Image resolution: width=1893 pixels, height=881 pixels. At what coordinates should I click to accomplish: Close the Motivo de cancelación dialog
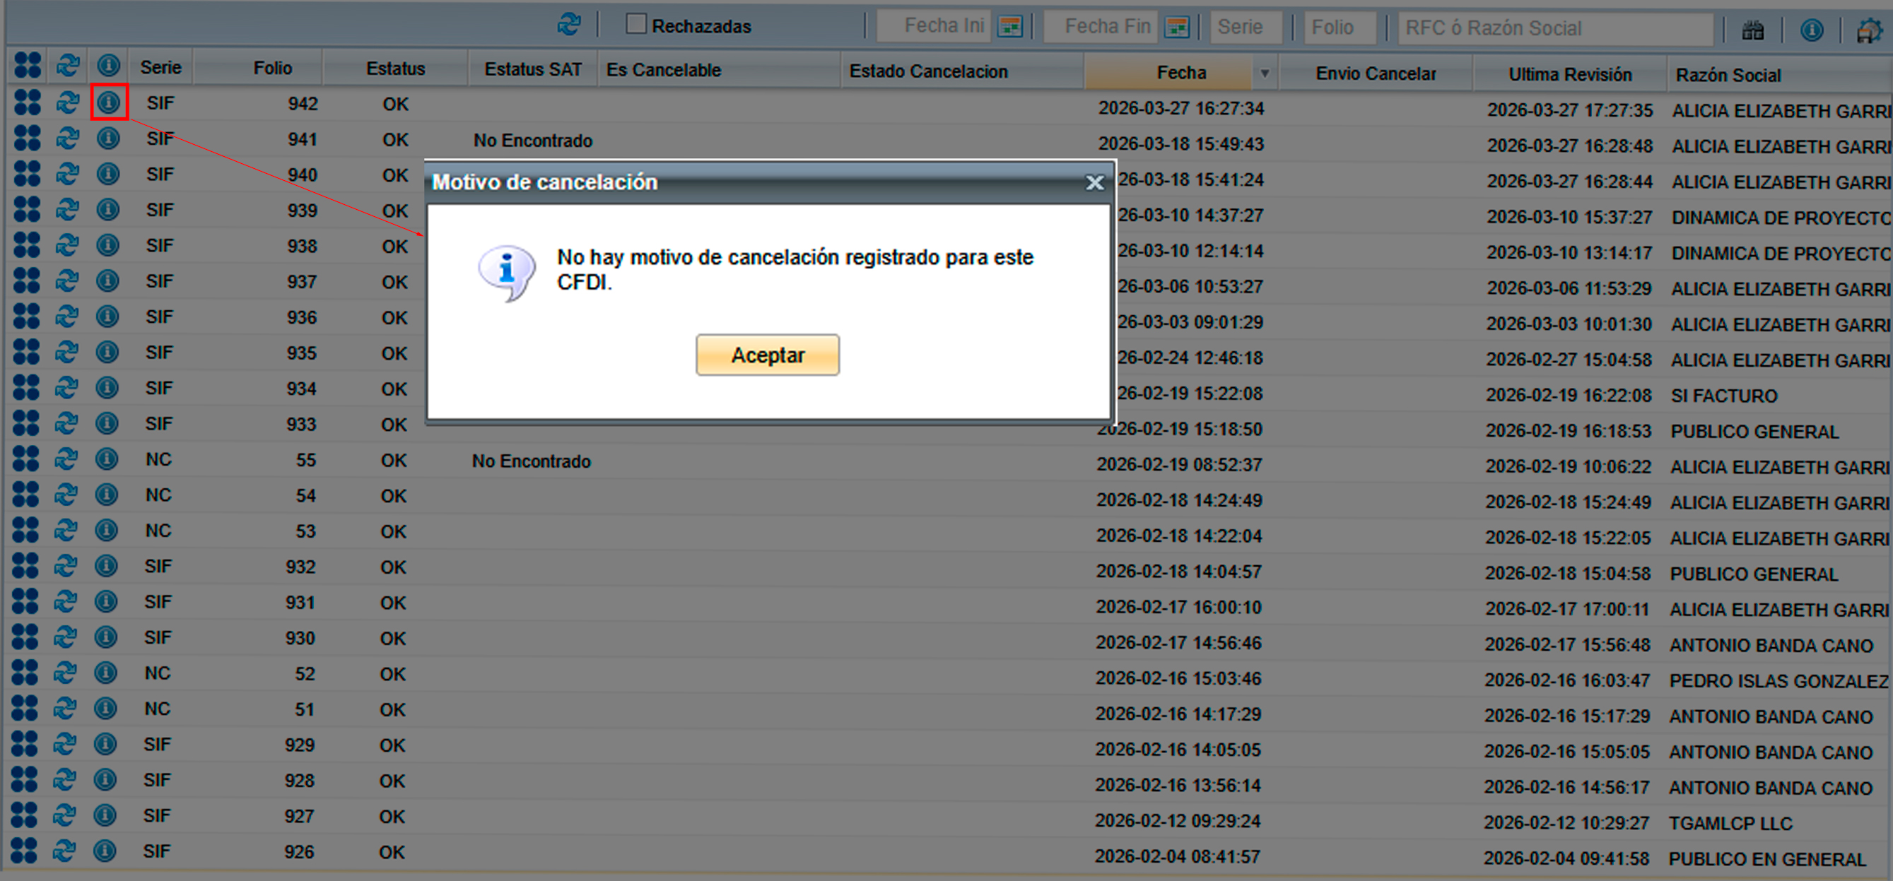tap(1094, 182)
